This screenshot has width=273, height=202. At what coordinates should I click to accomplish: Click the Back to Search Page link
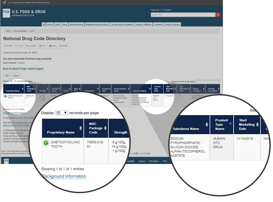click(14, 69)
